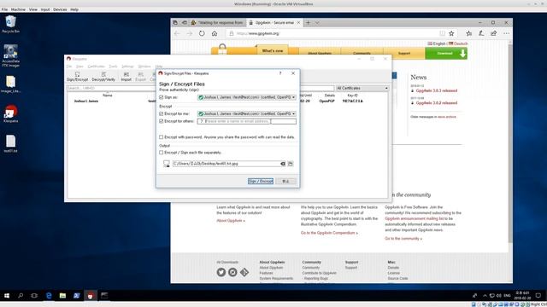Open File Explorer from the taskbar

click(62, 296)
